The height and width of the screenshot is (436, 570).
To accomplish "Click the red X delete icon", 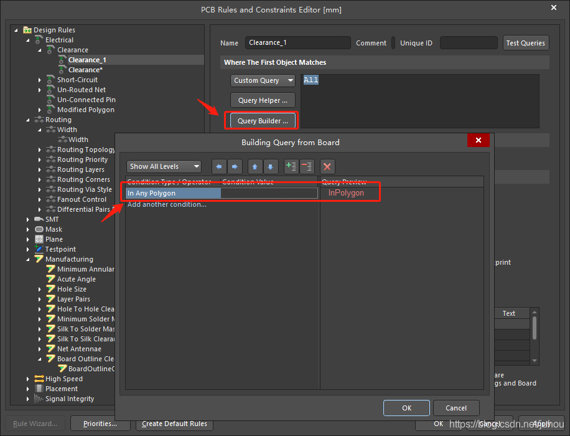I will pos(327,166).
